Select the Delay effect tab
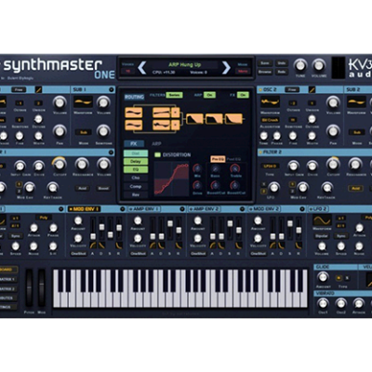 (x=136, y=161)
